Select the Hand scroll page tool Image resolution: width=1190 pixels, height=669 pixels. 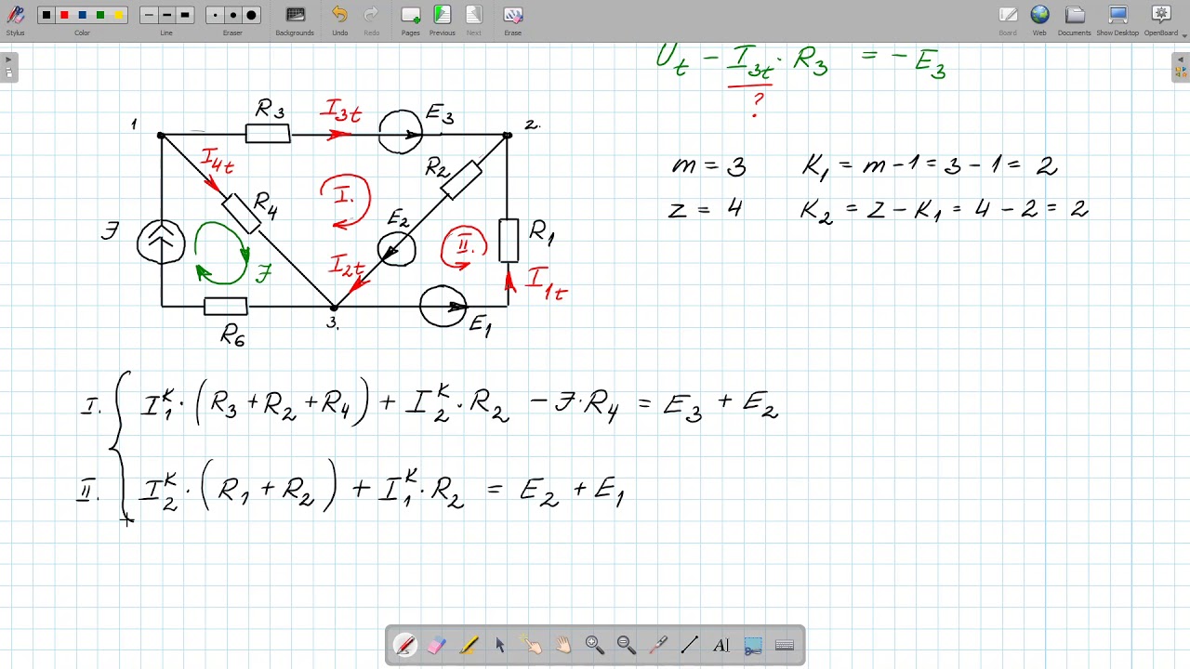pyautogui.click(x=563, y=645)
